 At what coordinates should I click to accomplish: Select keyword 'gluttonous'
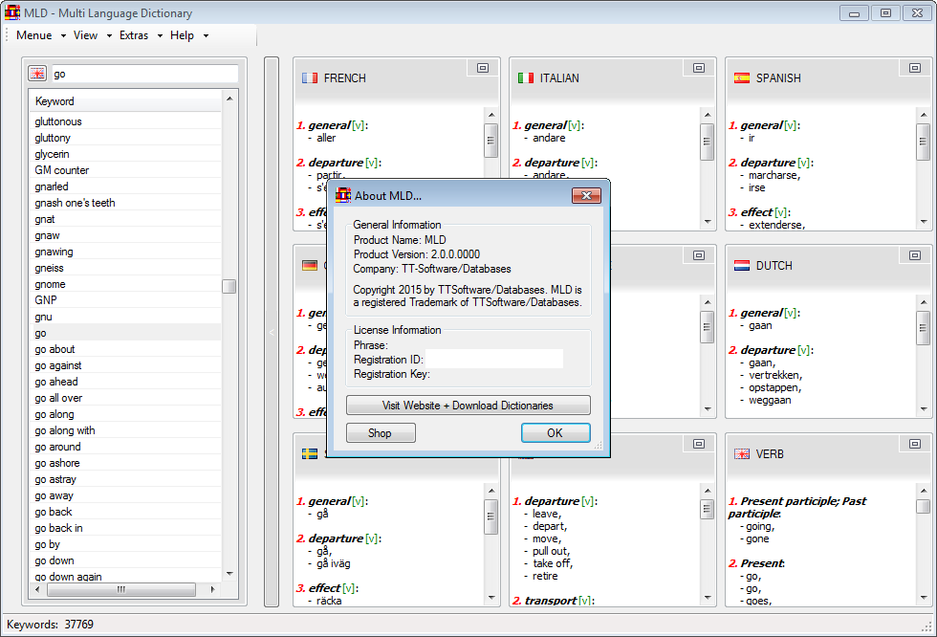click(x=125, y=121)
